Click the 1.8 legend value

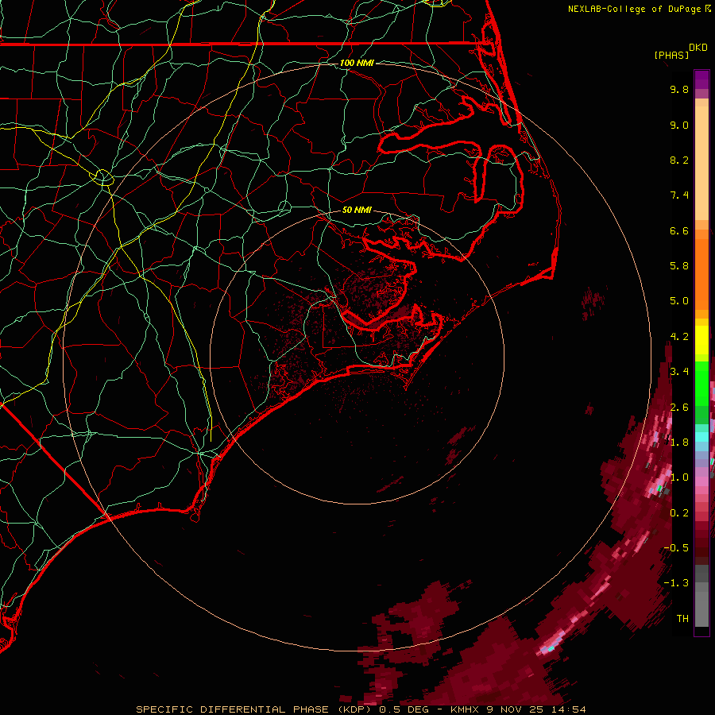[679, 443]
